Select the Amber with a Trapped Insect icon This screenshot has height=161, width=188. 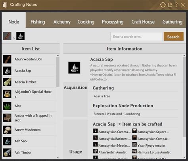coord(7,118)
